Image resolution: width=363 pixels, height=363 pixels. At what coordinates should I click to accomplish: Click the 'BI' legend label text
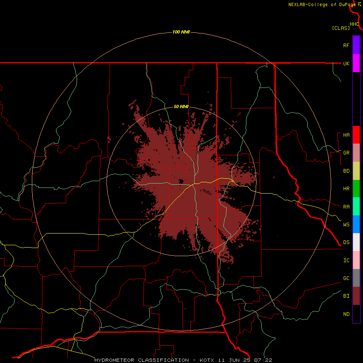tap(346, 296)
